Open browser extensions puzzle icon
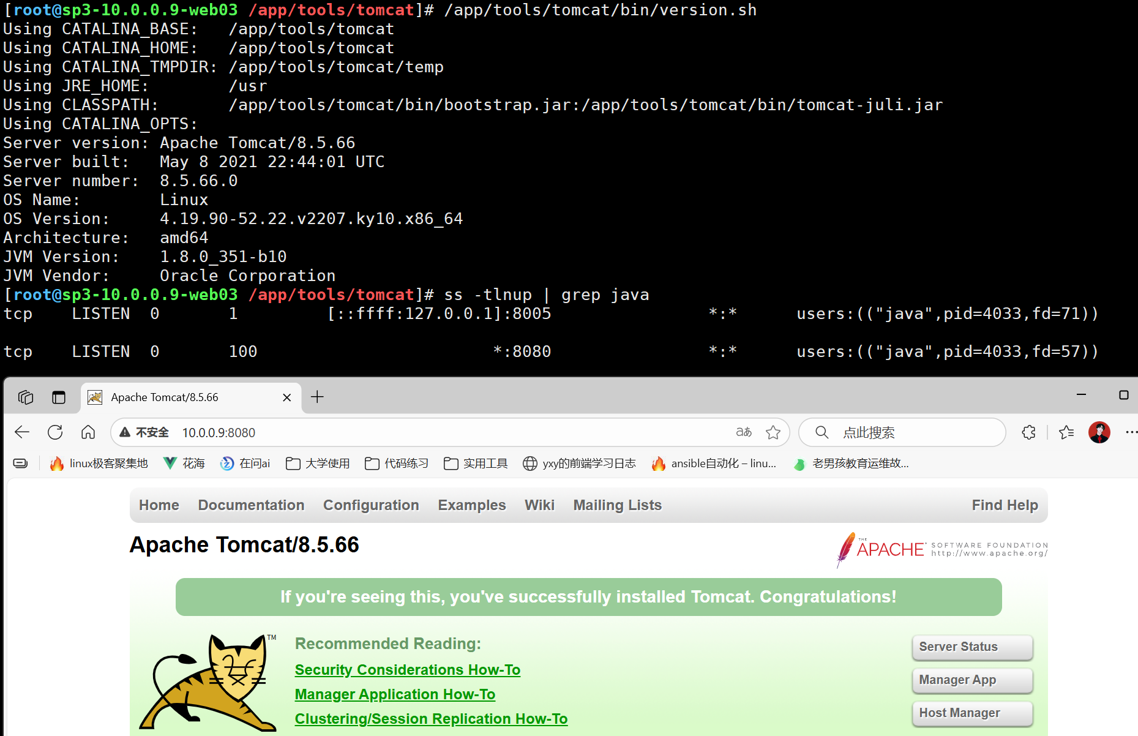Screen dimensions: 1138x736 click(x=1029, y=432)
